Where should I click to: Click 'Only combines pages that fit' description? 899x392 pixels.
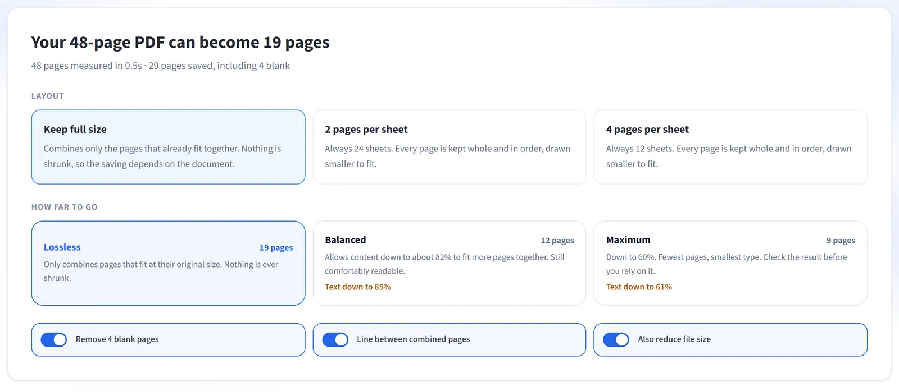pyautogui.click(x=161, y=271)
